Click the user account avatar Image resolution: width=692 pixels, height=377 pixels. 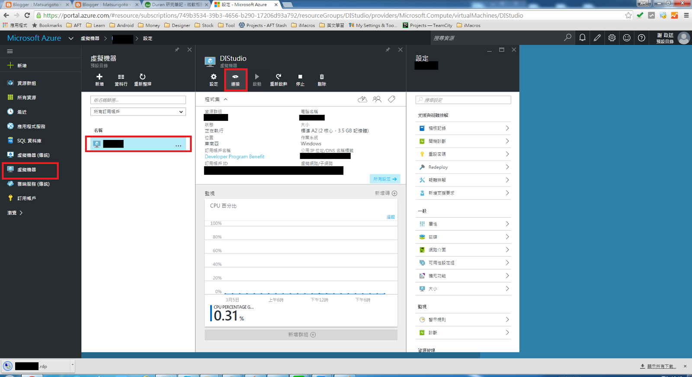tap(684, 38)
